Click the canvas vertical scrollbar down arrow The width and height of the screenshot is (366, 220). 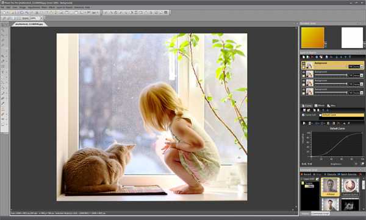296,207
